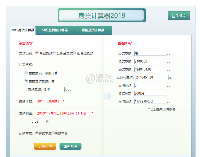Click the 首期付款 result field
This screenshot has width=200, height=157.
(x=151, y=85)
